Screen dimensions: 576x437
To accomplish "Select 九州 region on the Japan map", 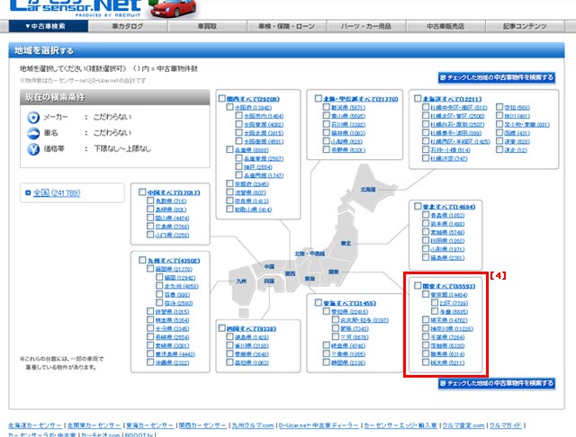I will coord(240,281).
